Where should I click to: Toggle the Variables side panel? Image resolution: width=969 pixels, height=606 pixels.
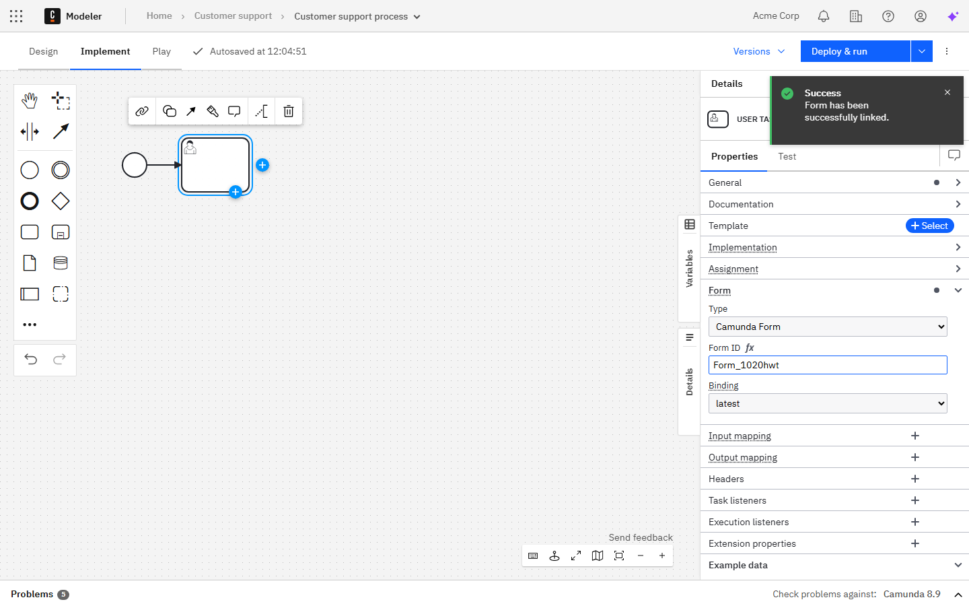point(689,268)
